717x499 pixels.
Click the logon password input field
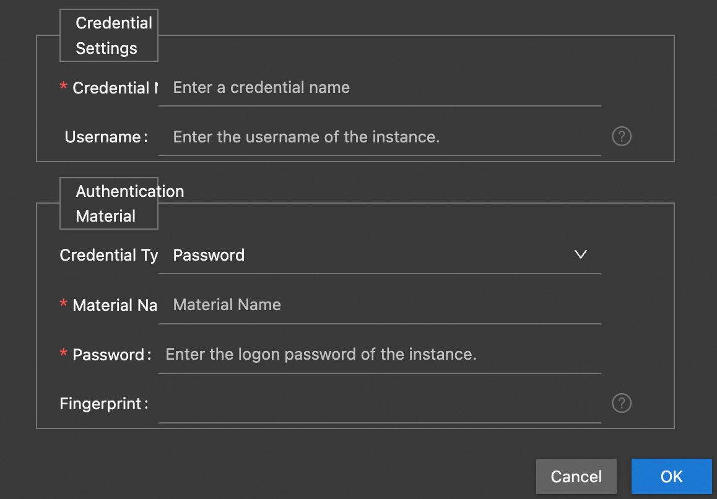click(x=379, y=355)
